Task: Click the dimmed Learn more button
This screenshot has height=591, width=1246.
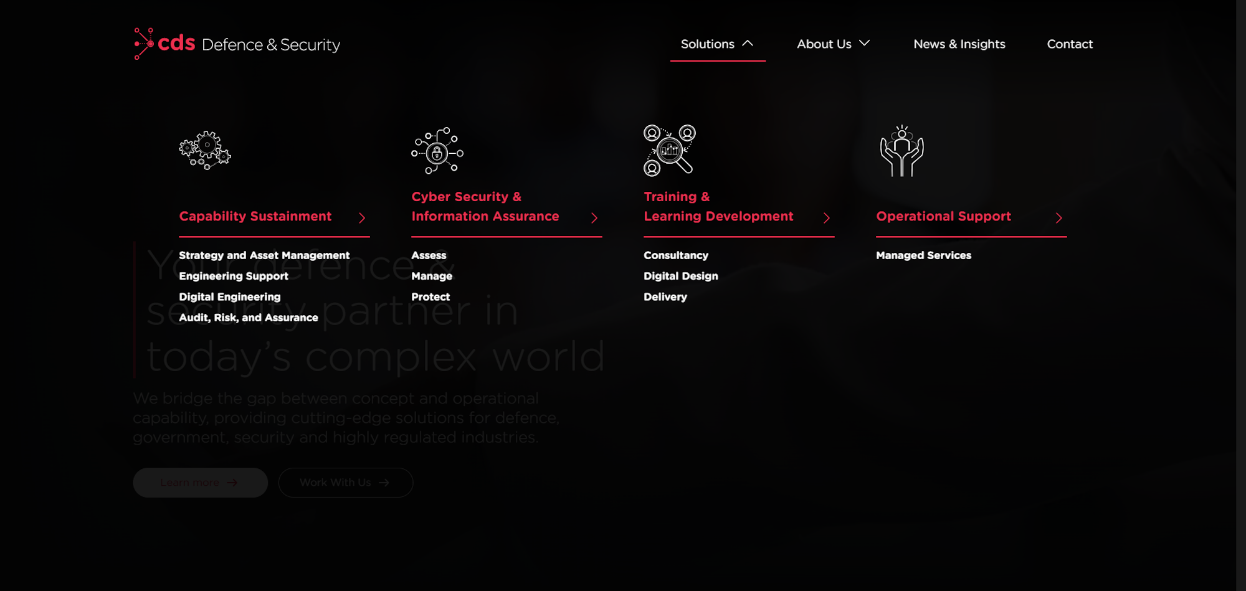Action: coord(201,483)
